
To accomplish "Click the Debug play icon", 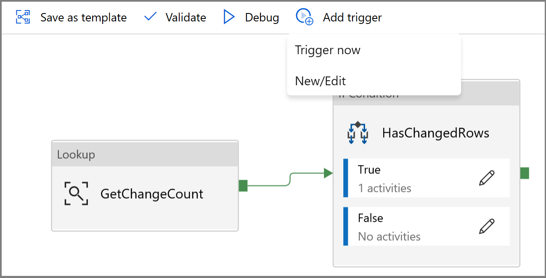I will (229, 17).
